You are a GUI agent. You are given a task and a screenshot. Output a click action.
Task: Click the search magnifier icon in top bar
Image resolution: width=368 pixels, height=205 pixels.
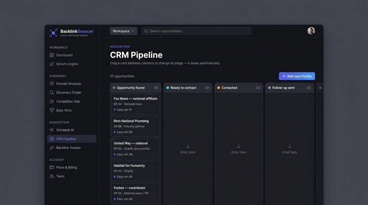146,31
